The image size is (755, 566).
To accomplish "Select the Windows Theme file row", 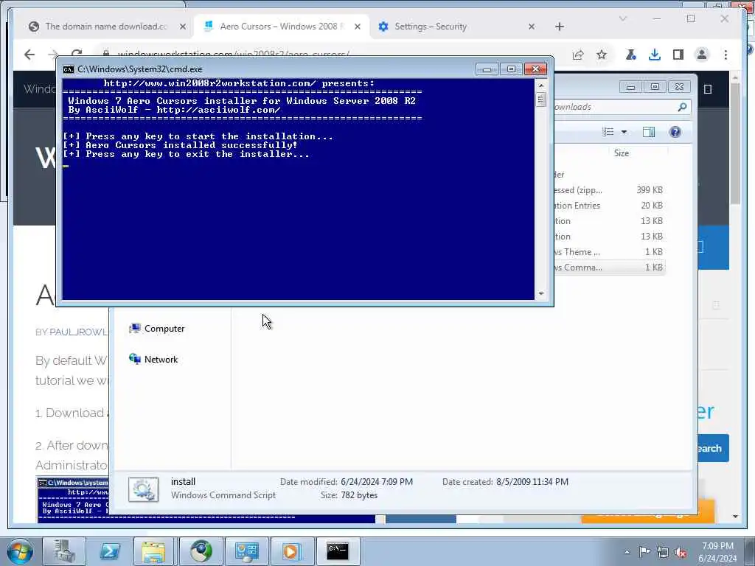I will (x=609, y=252).
